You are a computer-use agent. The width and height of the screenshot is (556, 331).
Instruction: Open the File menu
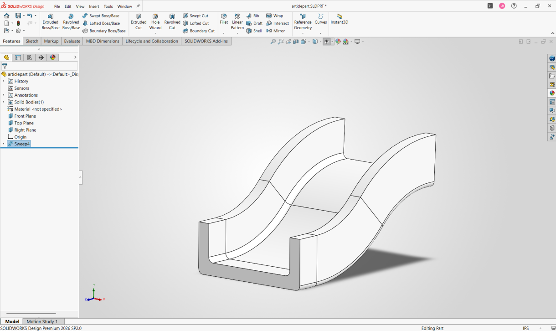[57, 6]
